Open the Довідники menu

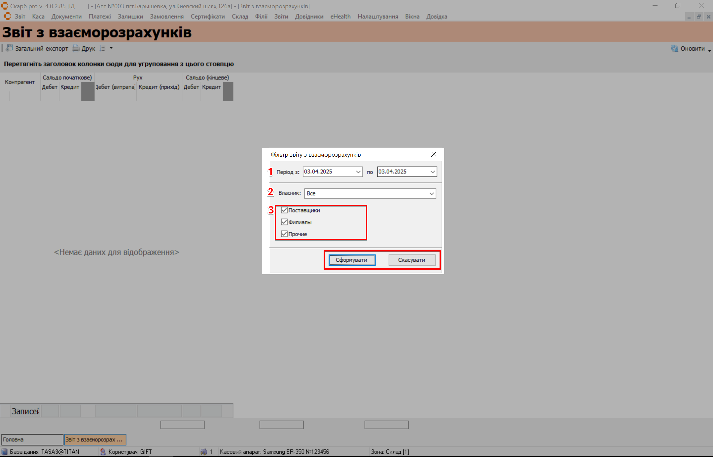[x=309, y=17]
